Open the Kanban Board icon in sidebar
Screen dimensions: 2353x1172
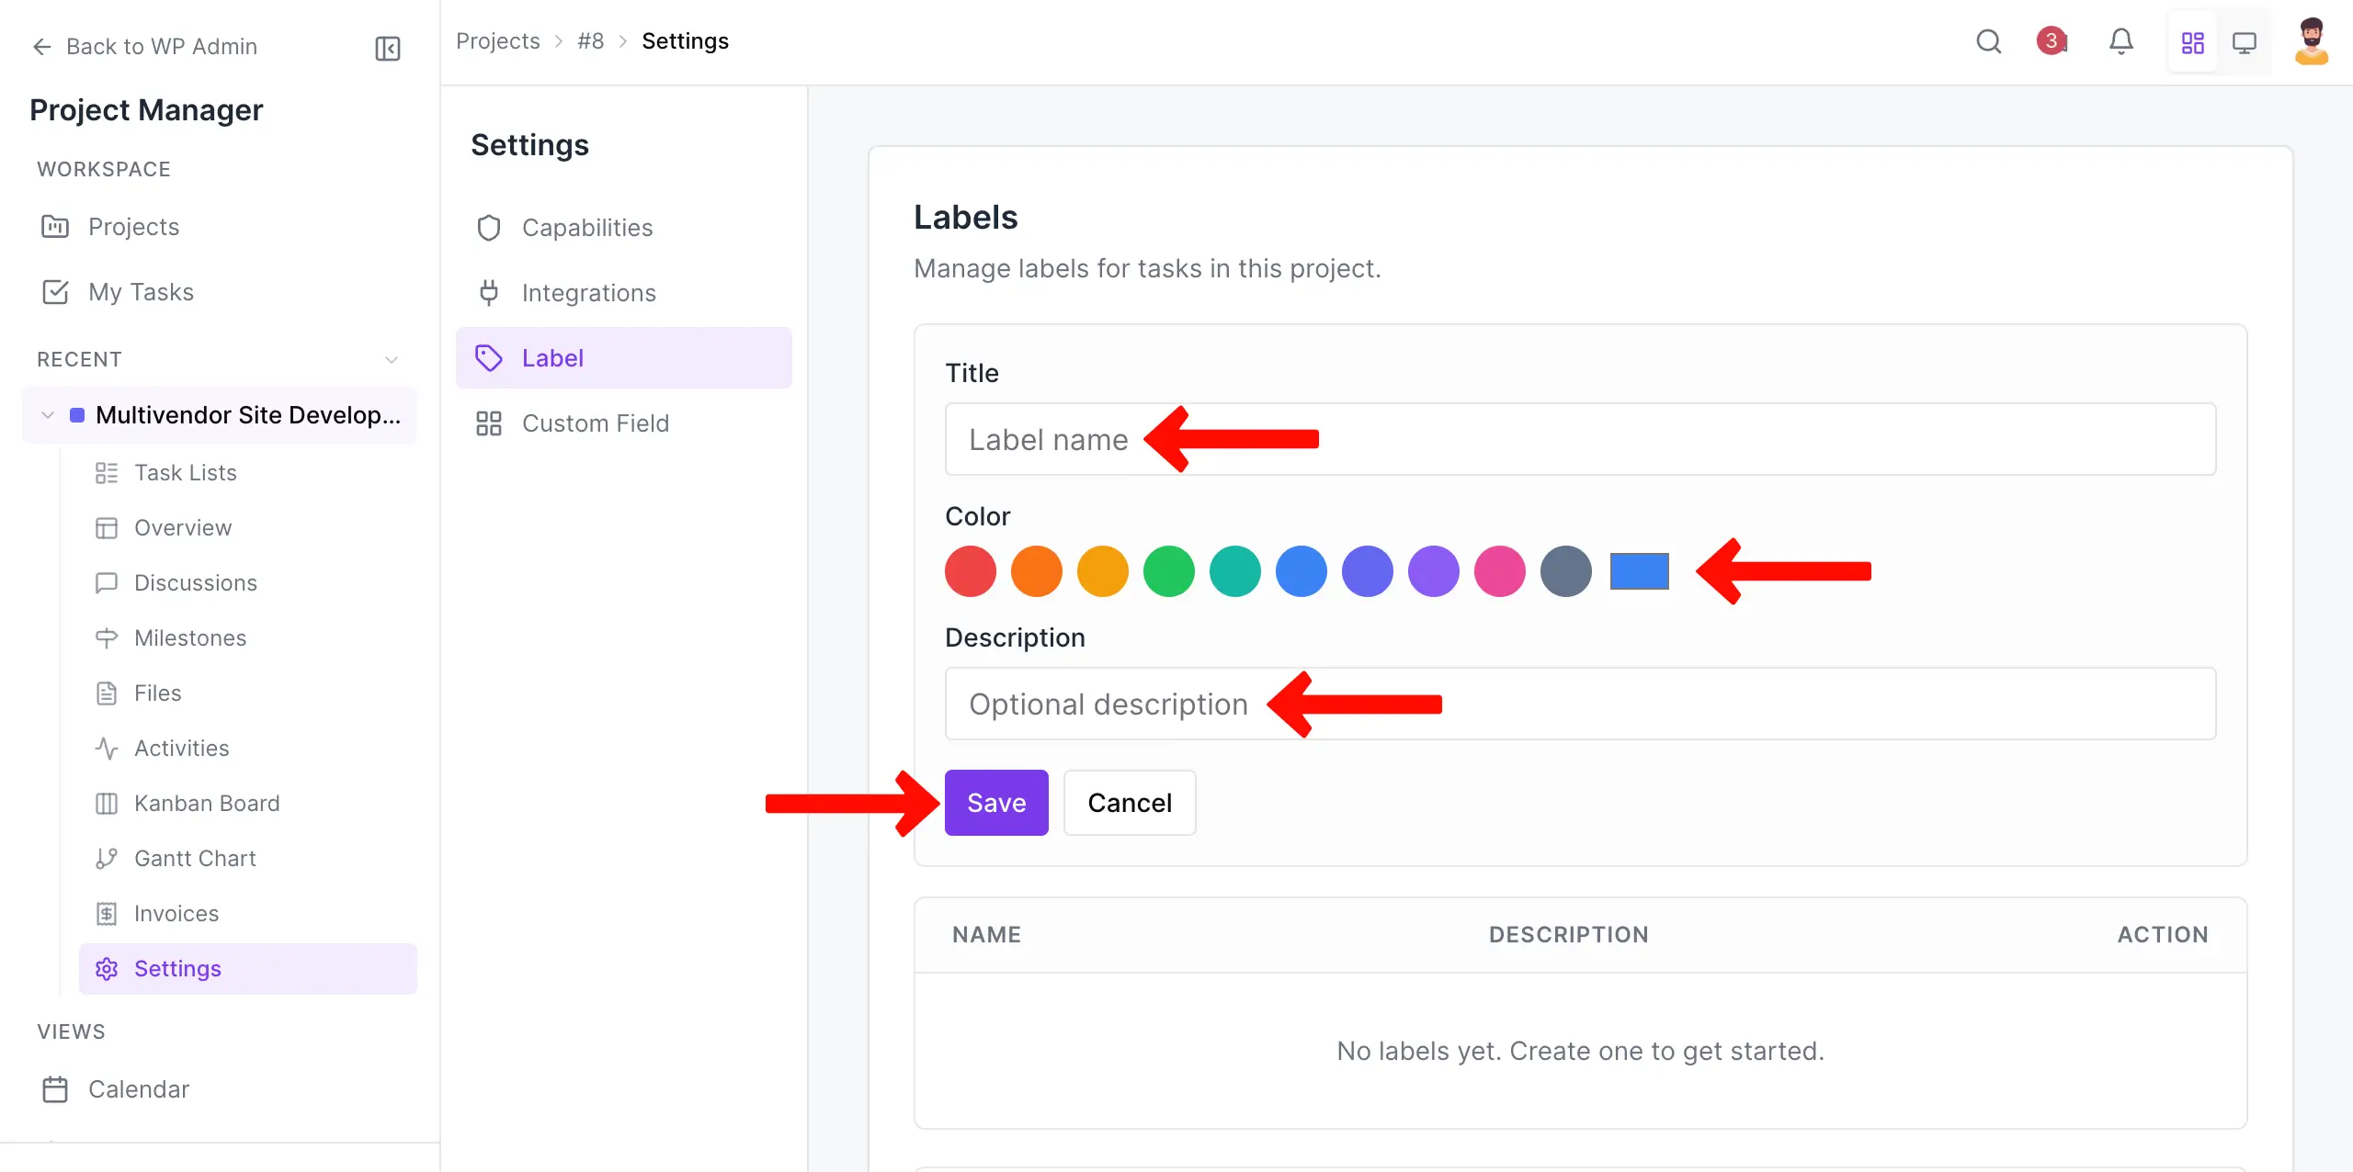[x=108, y=804]
